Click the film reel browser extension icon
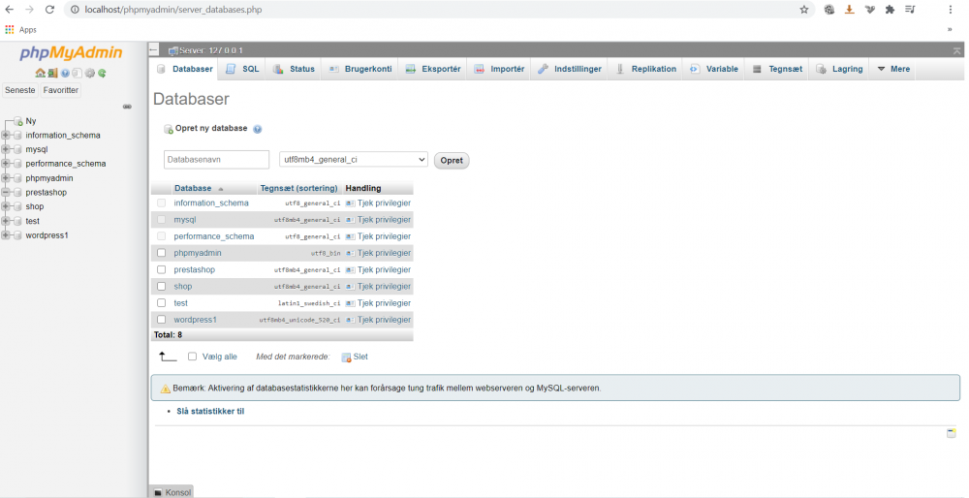The width and height of the screenshot is (969, 498). click(x=830, y=10)
